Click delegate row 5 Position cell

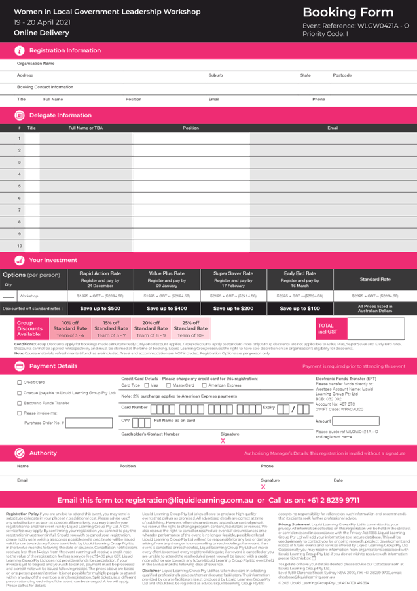click(191, 186)
